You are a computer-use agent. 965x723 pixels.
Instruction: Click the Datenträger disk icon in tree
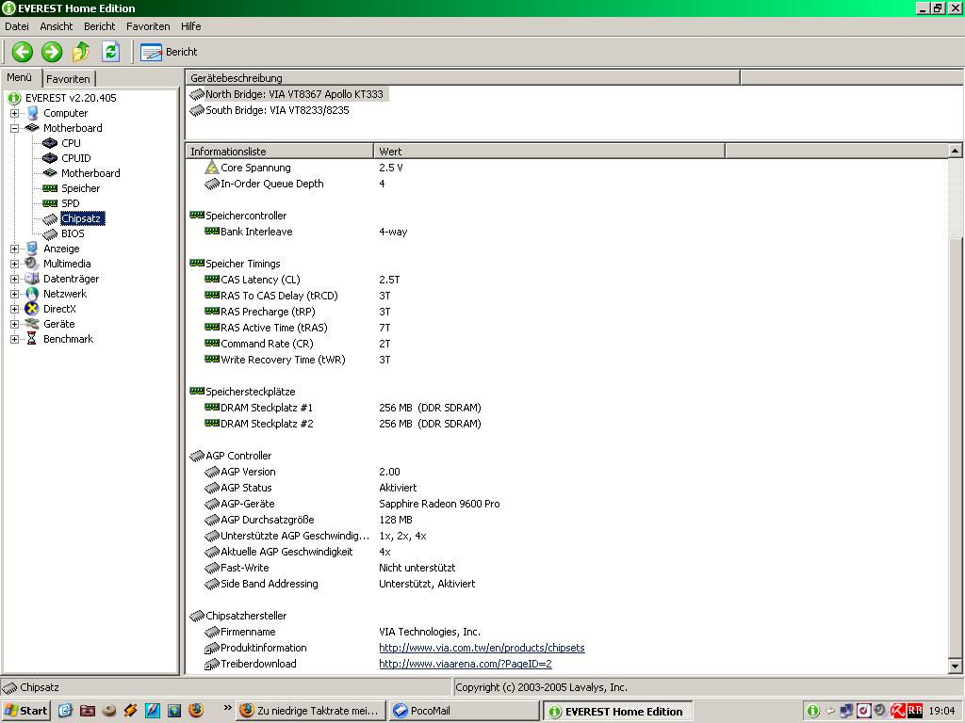[32, 279]
